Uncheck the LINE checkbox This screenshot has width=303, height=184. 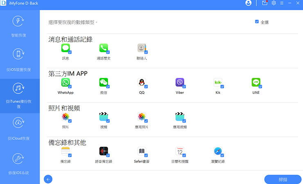(260, 86)
